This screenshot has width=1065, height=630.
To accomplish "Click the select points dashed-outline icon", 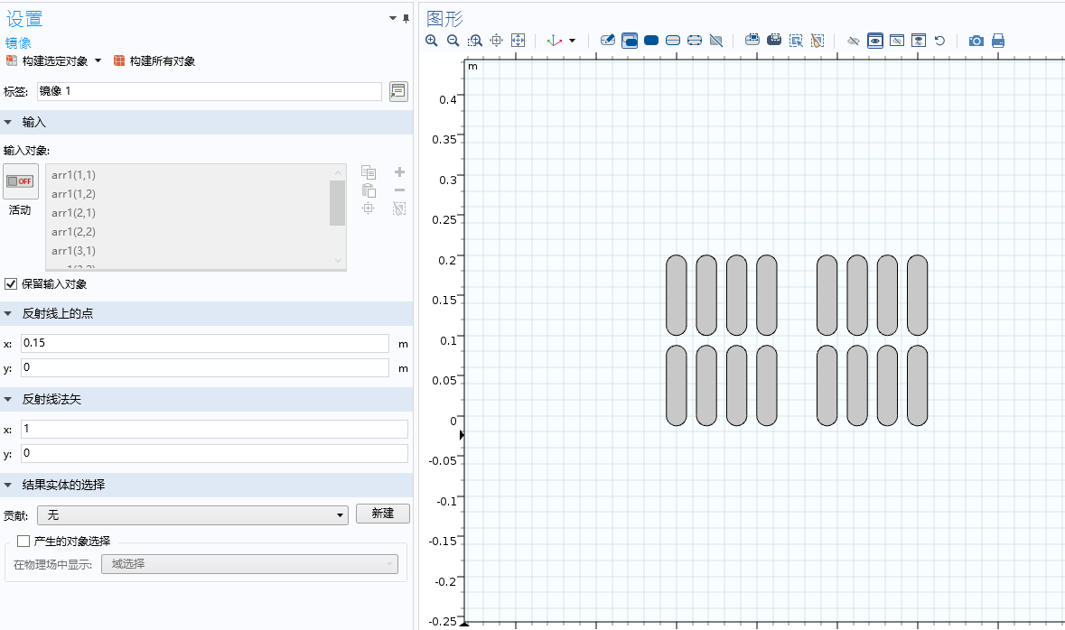I will point(695,41).
